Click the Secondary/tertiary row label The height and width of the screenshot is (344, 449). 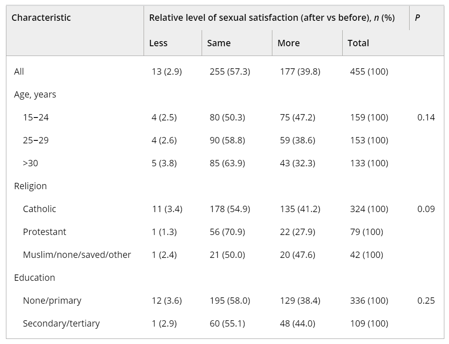(x=61, y=324)
